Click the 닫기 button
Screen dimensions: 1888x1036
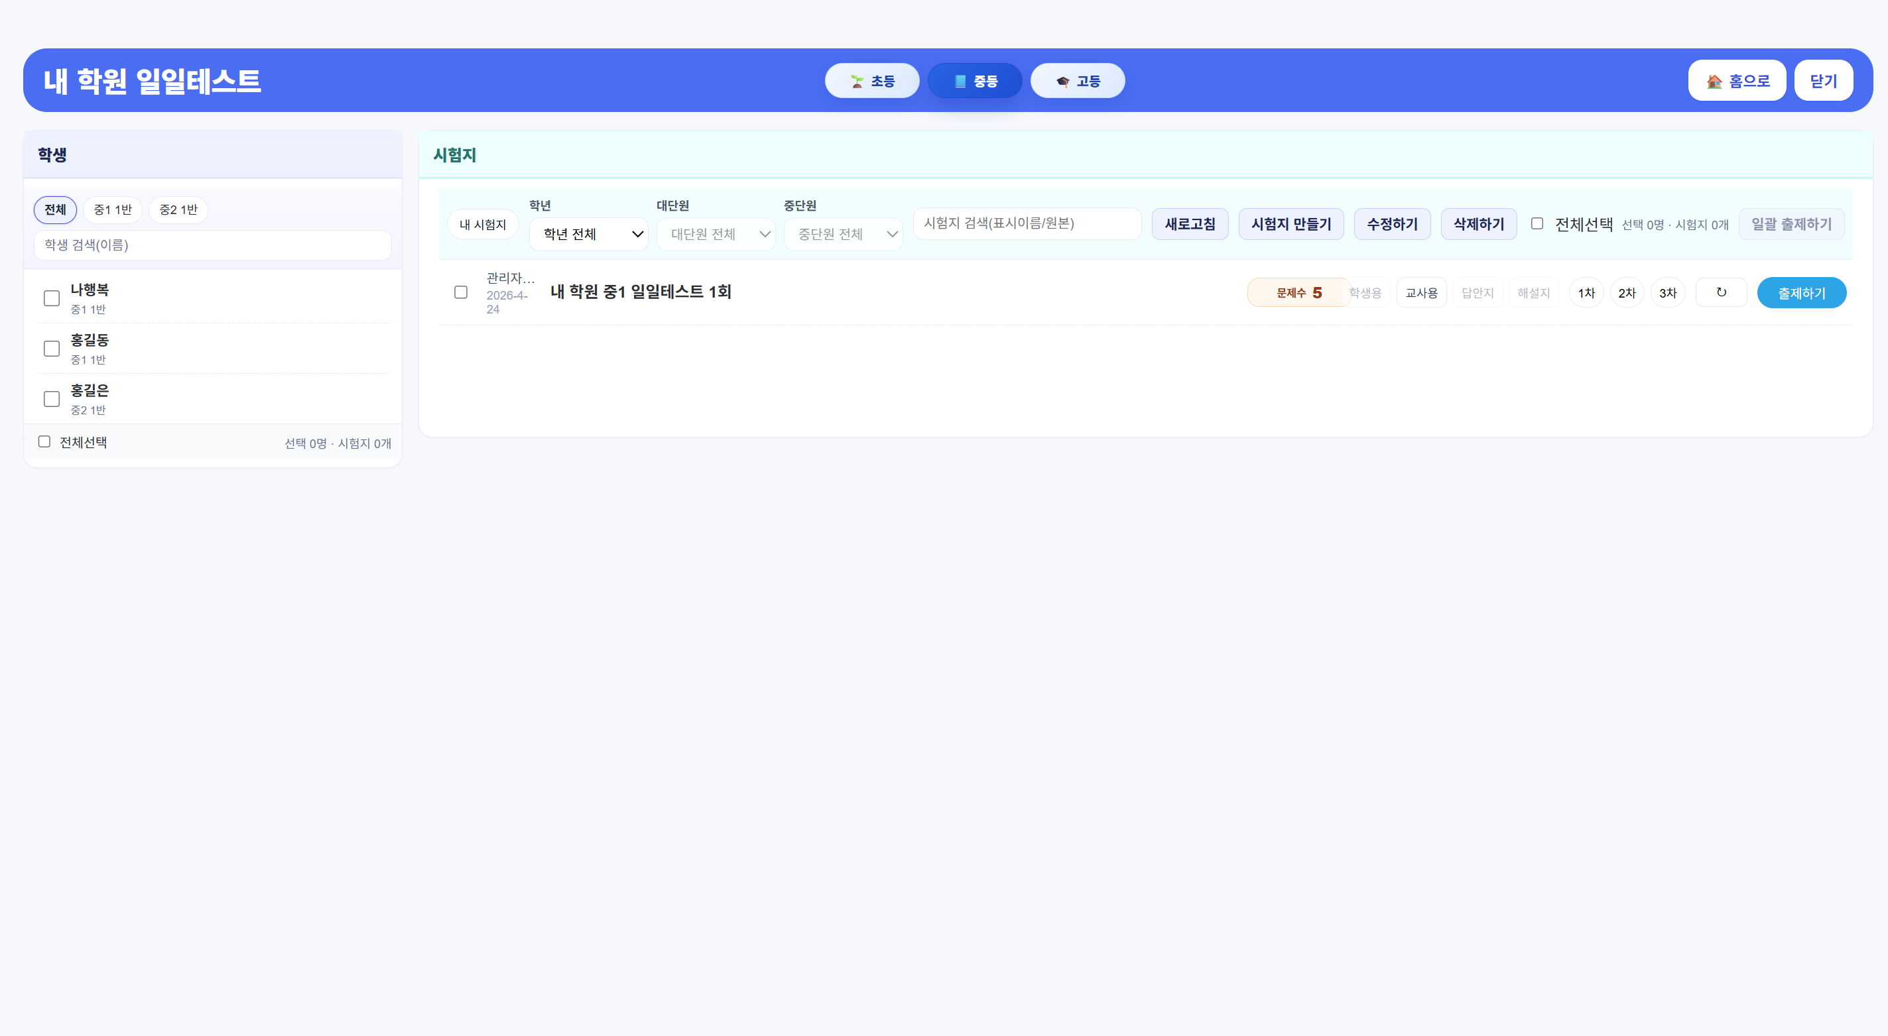pos(1824,81)
